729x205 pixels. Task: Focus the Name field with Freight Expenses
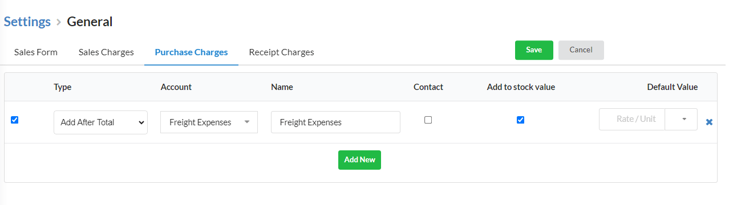coord(335,122)
